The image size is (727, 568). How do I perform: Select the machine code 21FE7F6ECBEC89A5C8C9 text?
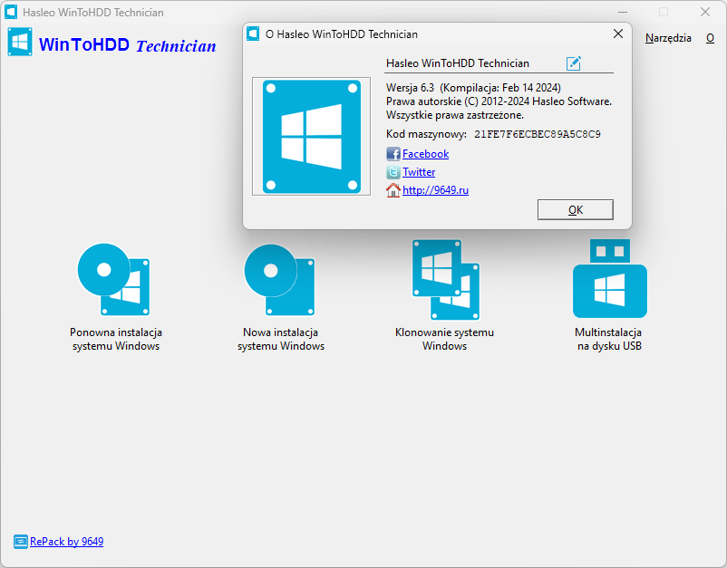538,134
